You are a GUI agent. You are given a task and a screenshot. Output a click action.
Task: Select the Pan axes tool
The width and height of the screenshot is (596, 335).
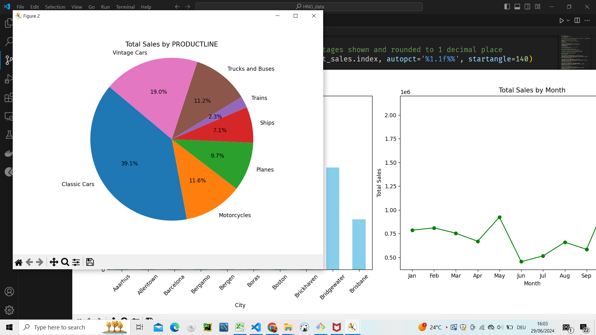click(x=54, y=262)
